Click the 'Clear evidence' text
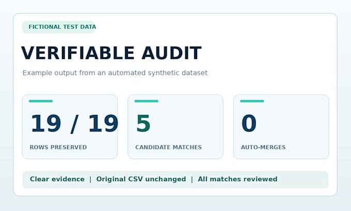Image resolution: width=351 pixels, height=211 pixels. (57, 179)
